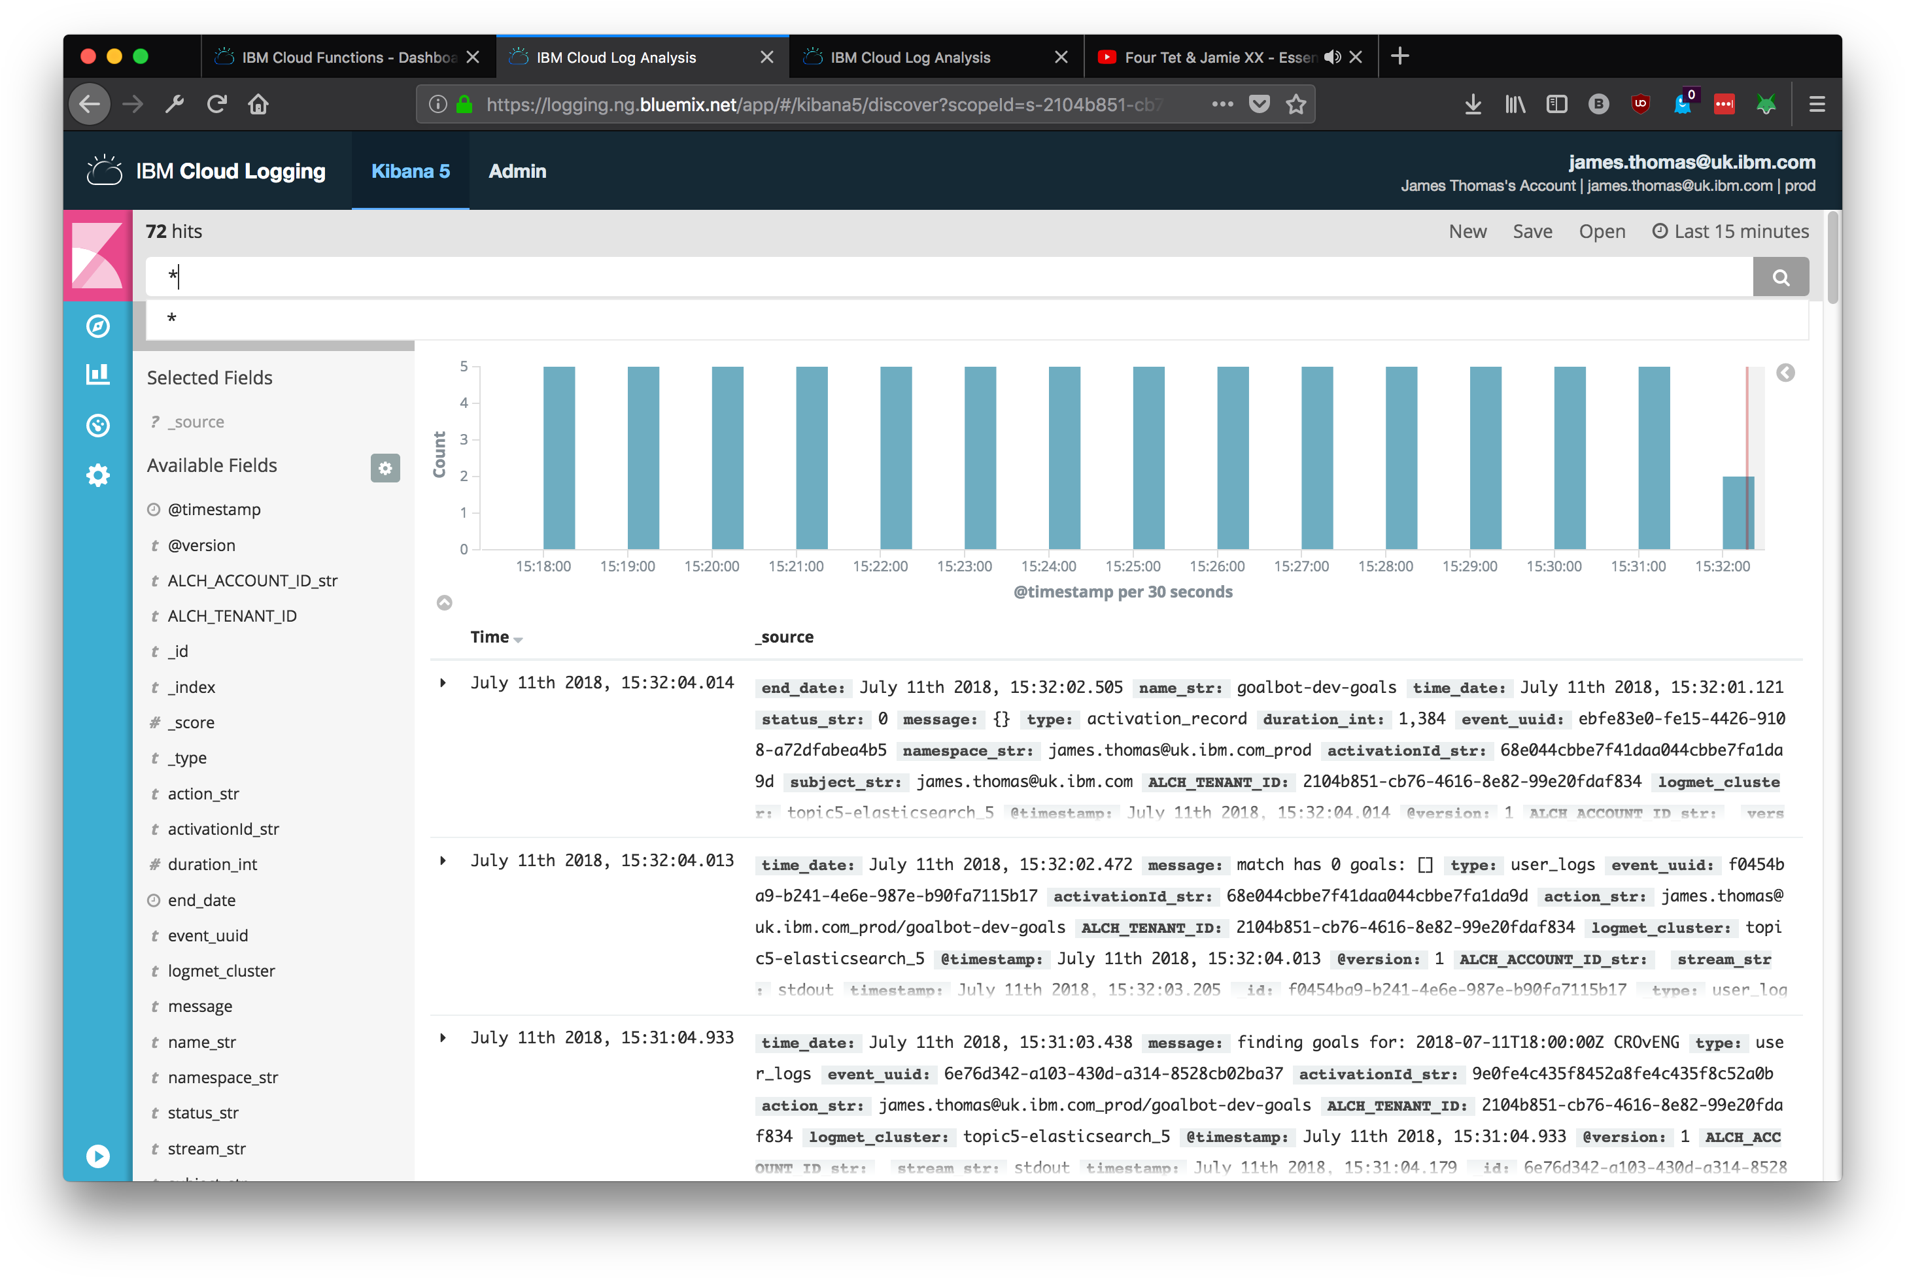Open the Dashboard icon in Kibana sidebar
The image size is (1905, 1278).
[x=98, y=426]
